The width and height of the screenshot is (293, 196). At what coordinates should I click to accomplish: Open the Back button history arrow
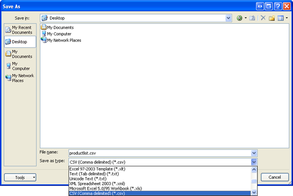(245, 18)
